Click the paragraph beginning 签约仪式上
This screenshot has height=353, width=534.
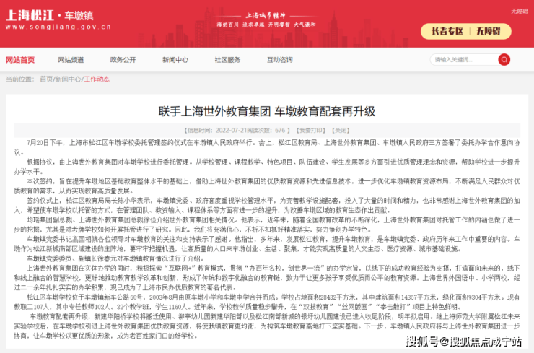click(267, 206)
